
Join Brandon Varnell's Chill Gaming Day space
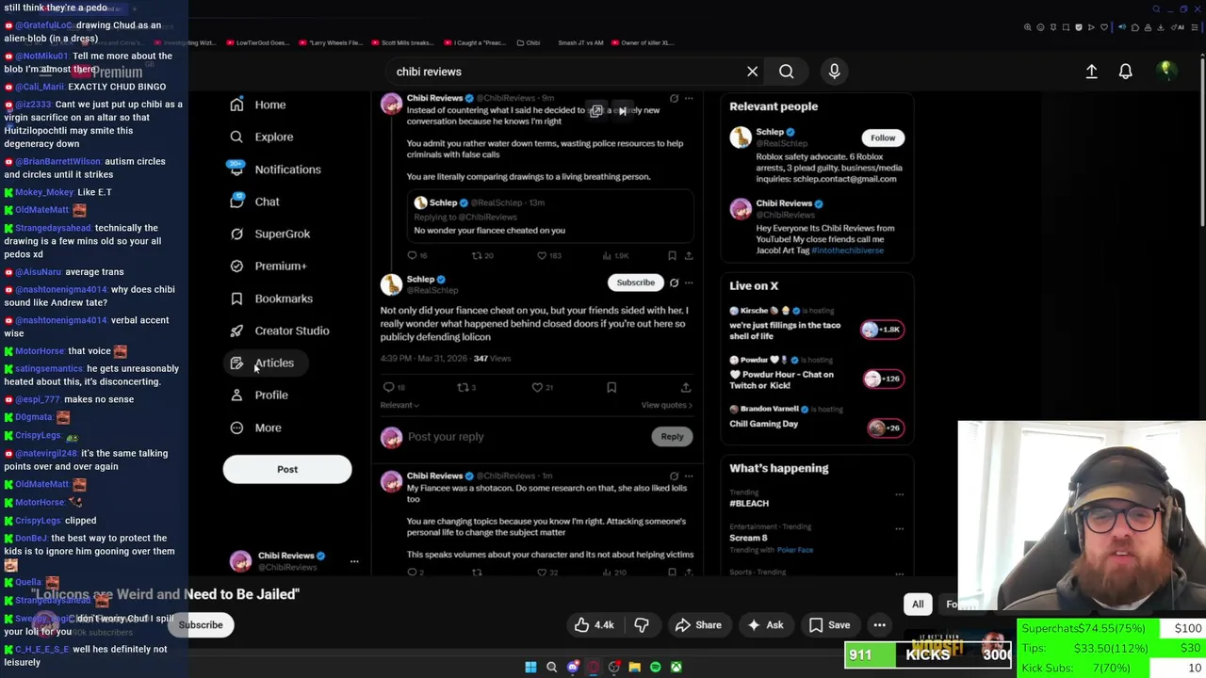coord(885,428)
